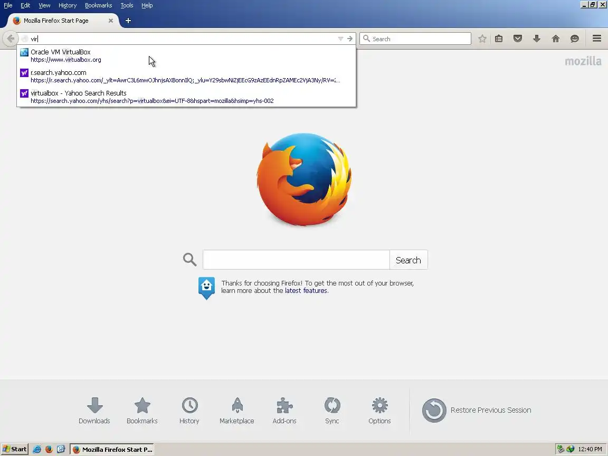Viewport: 608px width, 456px height.
Task: Bookmark this page with the star icon
Action: pos(482,39)
